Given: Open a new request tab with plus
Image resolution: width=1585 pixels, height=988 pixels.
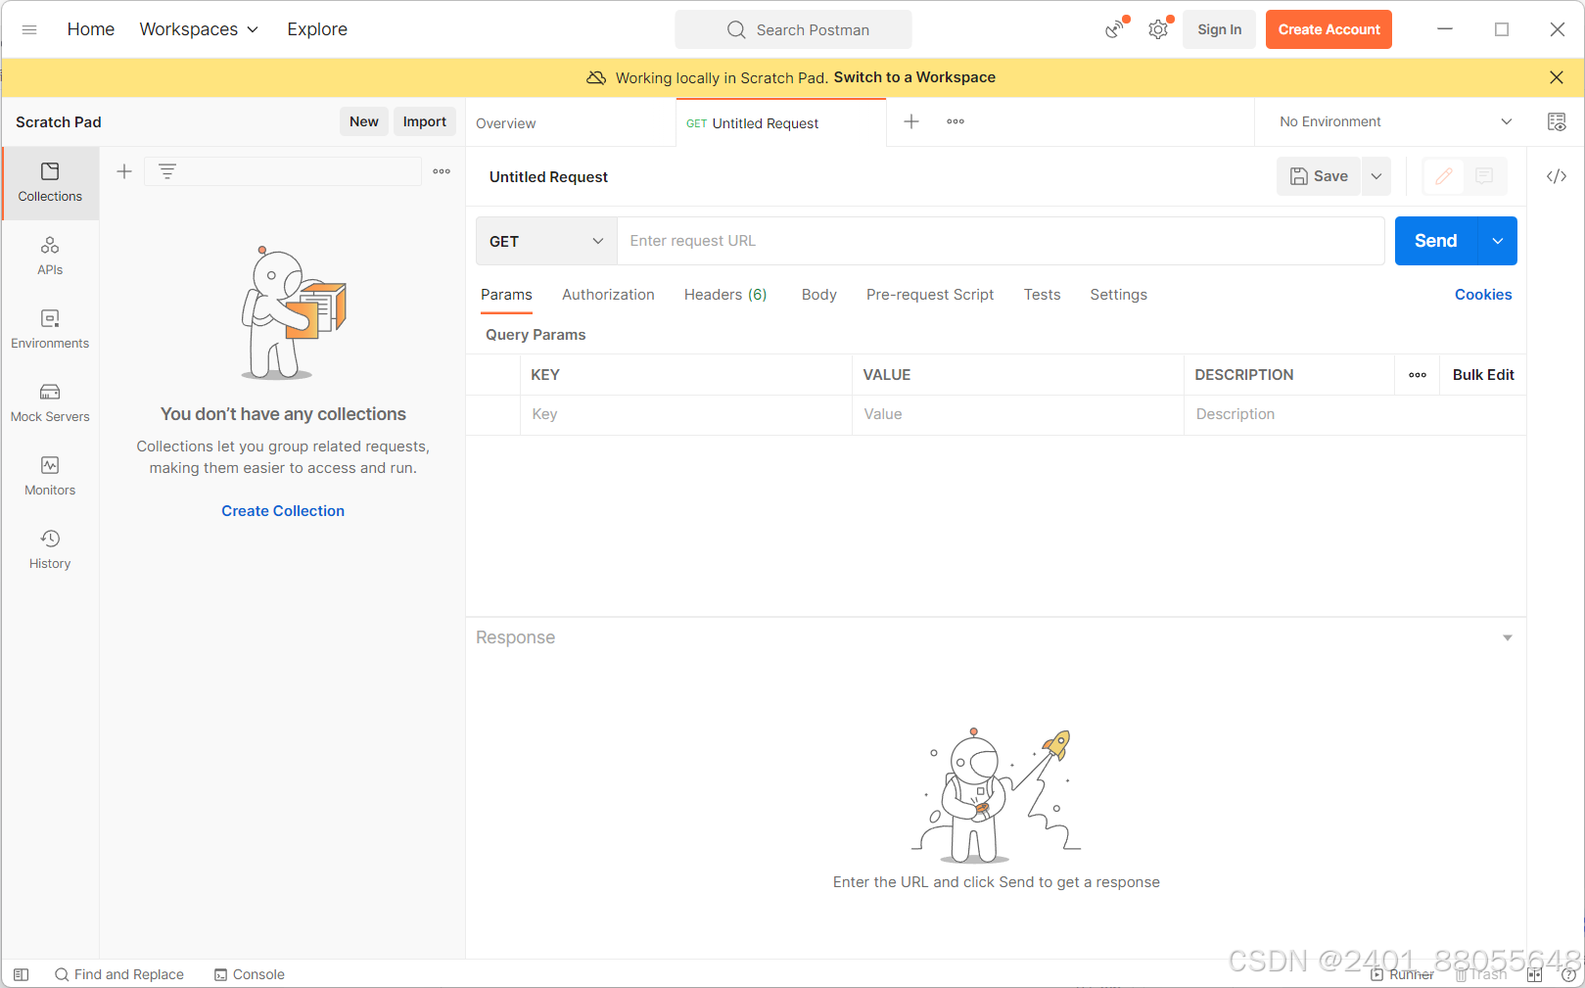Looking at the screenshot, I should pyautogui.click(x=911, y=121).
